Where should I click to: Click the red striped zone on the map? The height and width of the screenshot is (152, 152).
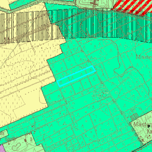(x=134, y=6)
